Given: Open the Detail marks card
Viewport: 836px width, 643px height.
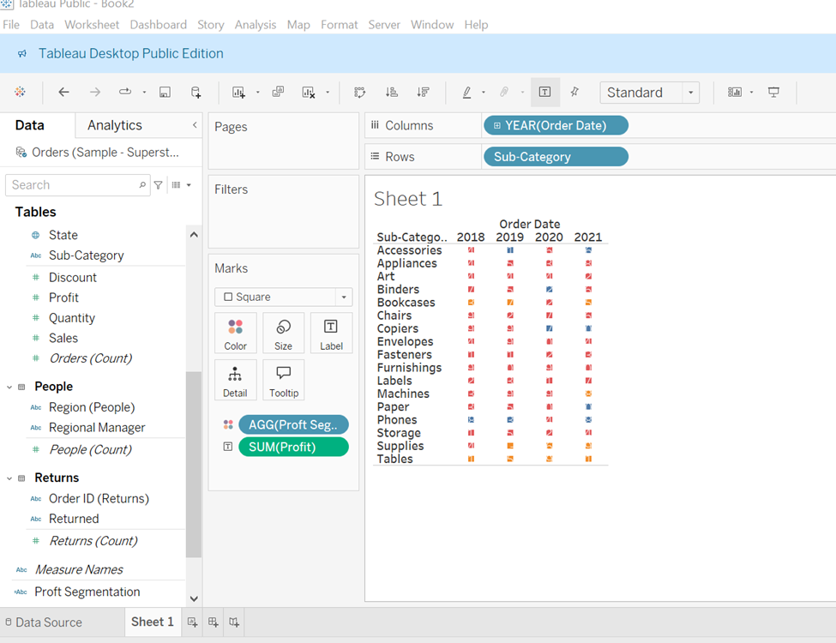Looking at the screenshot, I should click(x=235, y=380).
